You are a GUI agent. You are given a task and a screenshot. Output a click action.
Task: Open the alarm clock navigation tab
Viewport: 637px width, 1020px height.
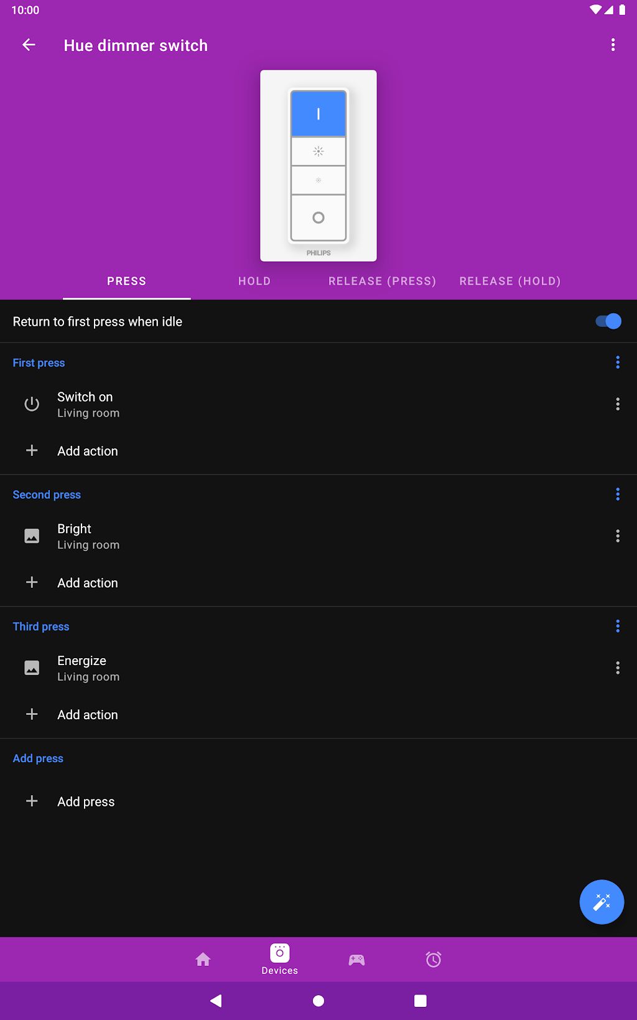(434, 960)
